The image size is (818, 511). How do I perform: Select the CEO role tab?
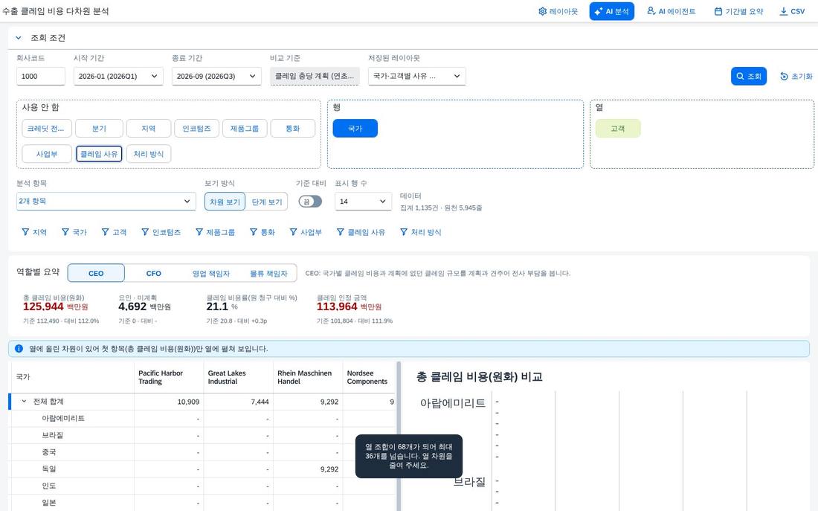[96, 273]
